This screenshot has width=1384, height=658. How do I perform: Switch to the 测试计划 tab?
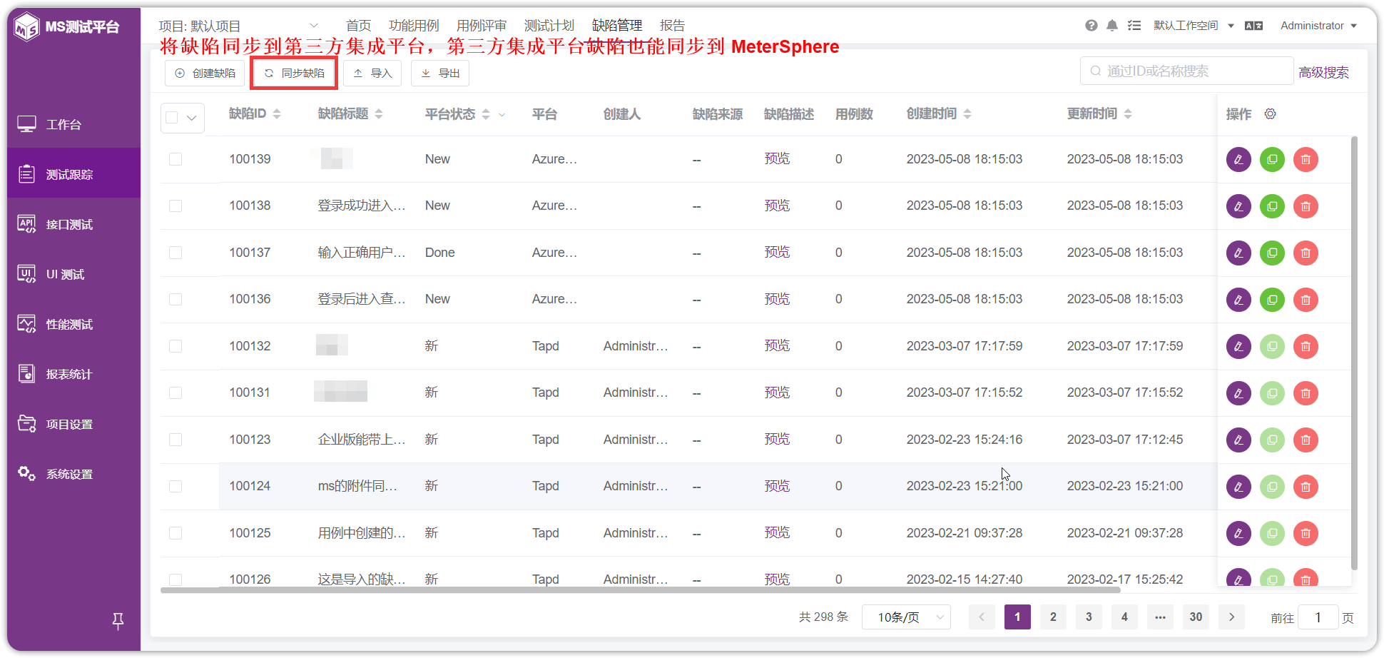pos(549,26)
